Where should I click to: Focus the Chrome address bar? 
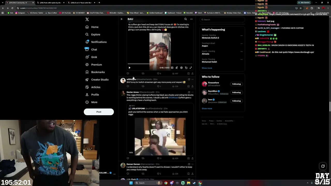[x=155, y=8]
